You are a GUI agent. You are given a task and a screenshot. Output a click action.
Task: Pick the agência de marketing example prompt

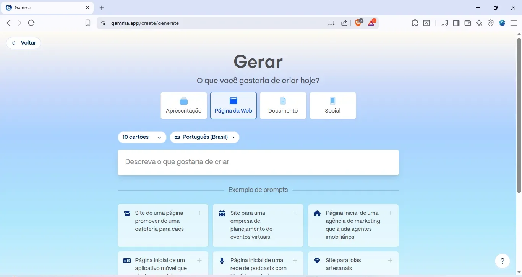pos(353,225)
